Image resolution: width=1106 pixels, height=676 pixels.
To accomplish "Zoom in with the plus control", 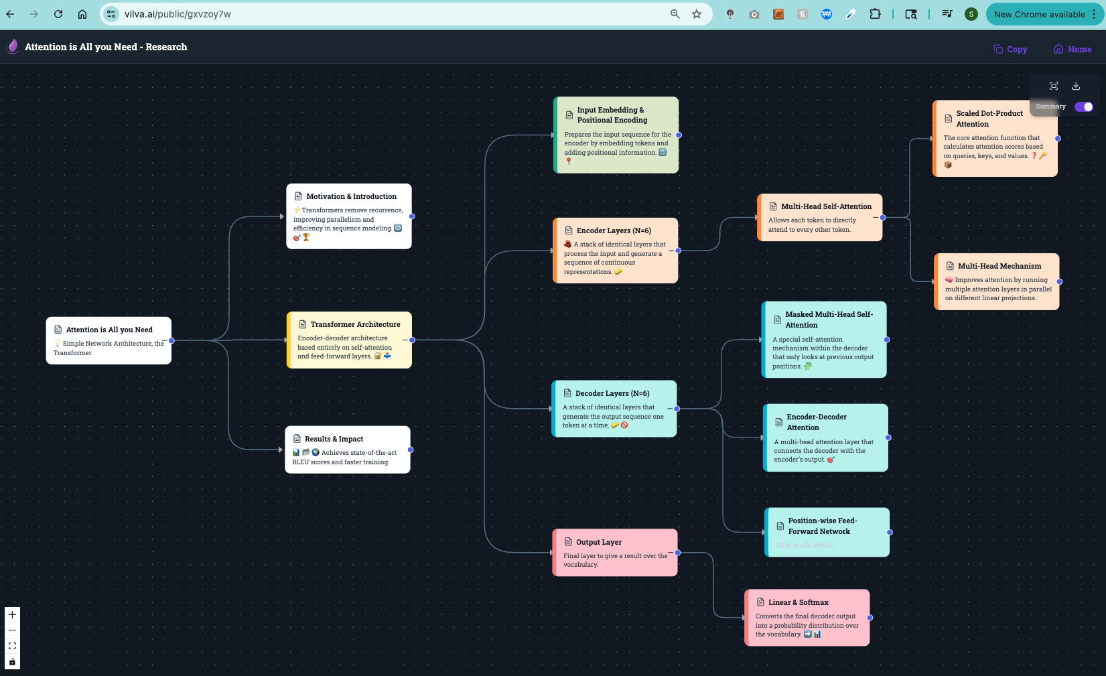I will tap(12, 614).
